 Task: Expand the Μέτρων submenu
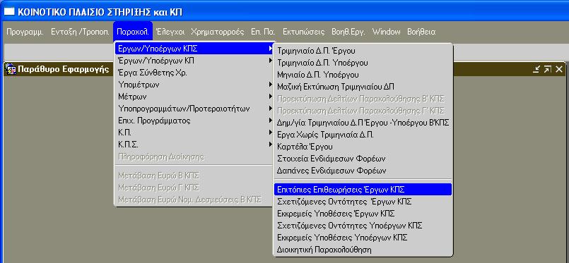[194, 97]
